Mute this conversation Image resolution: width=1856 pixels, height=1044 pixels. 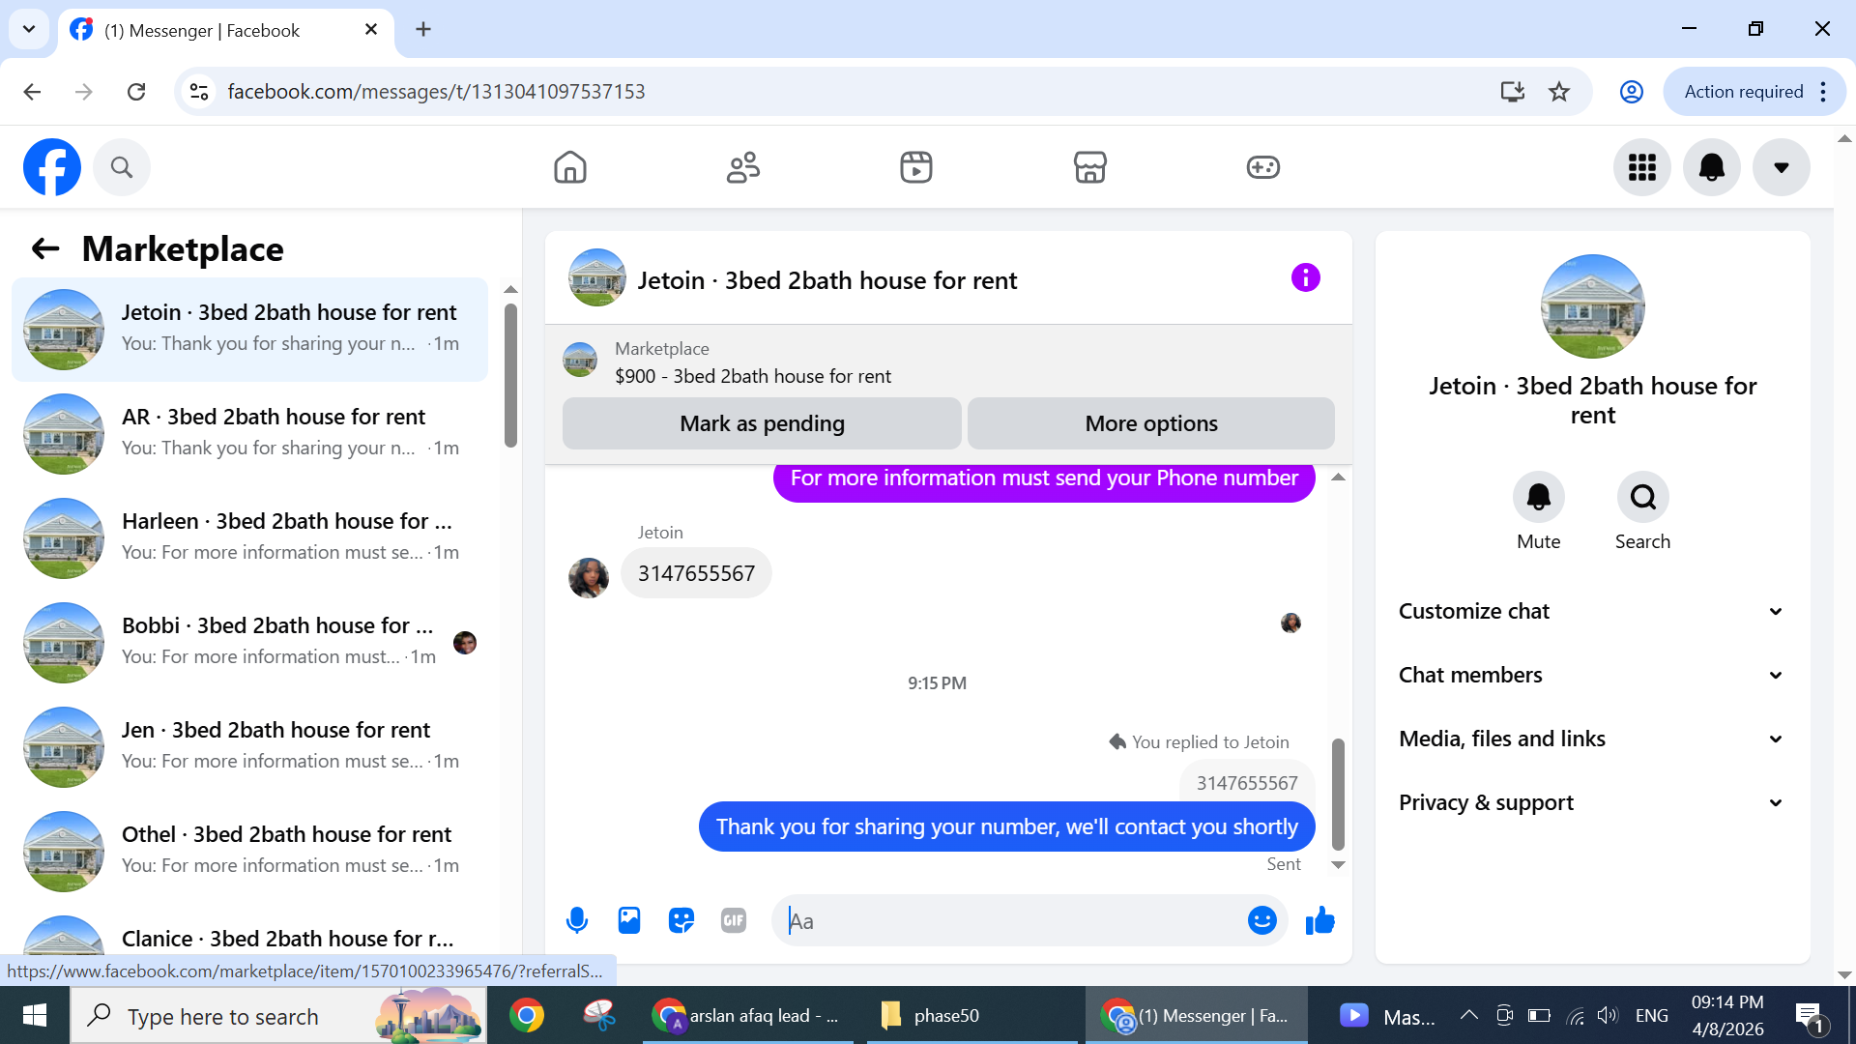coord(1538,498)
